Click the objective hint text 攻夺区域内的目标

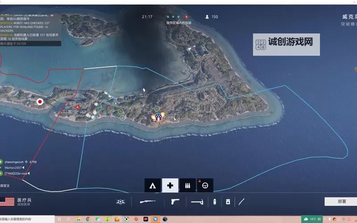point(179,23)
